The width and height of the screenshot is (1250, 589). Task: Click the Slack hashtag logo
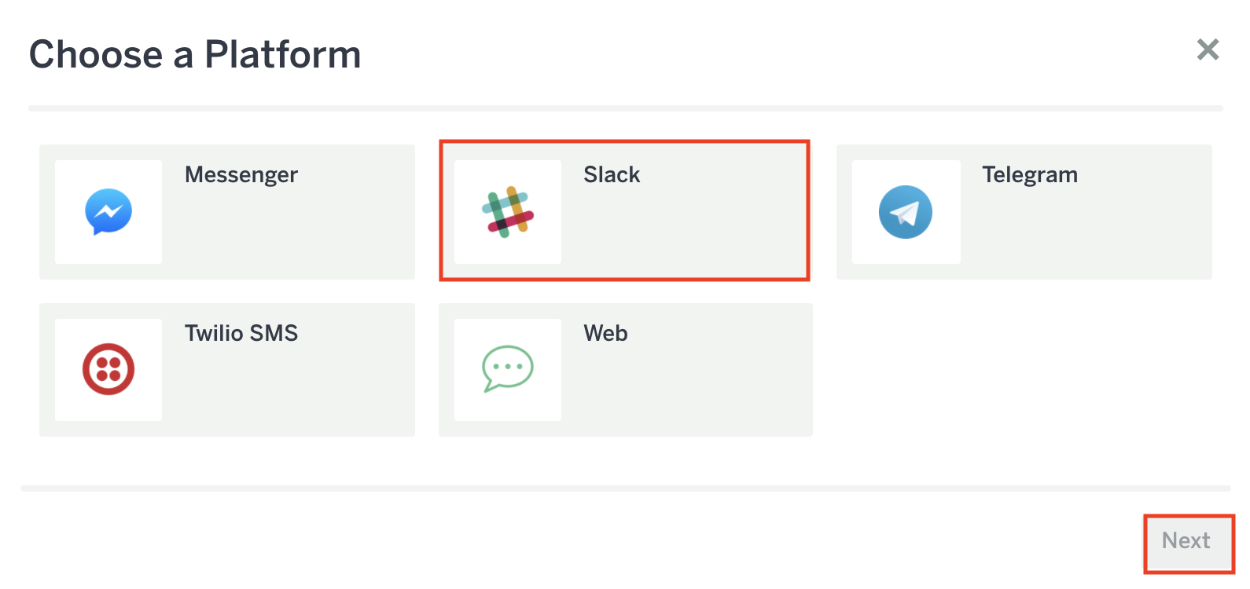coord(508,212)
